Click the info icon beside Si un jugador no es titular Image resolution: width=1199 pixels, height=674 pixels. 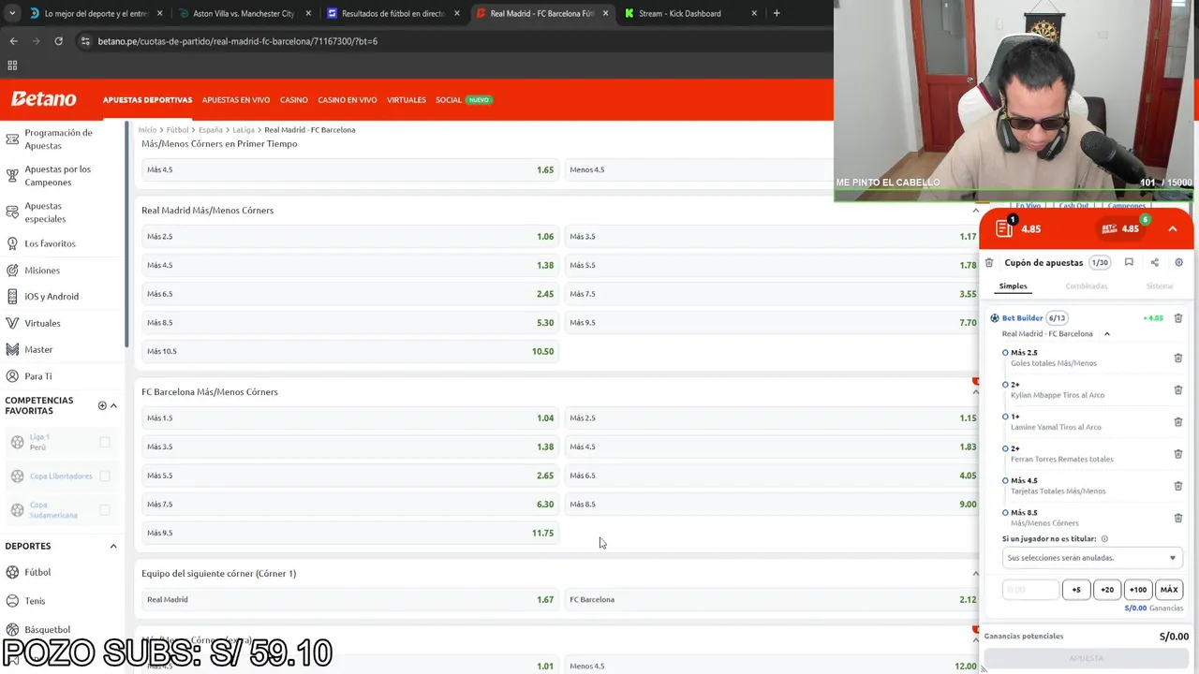(x=1104, y=539)
